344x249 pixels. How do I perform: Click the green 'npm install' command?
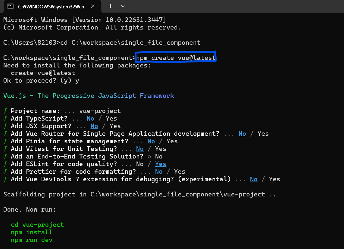(32, 232)
